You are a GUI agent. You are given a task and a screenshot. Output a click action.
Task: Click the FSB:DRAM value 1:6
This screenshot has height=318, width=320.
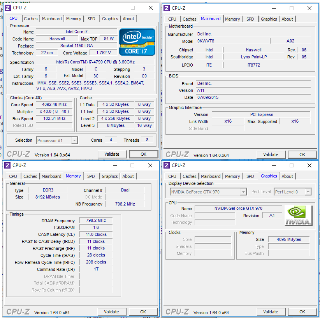[x=96, y=227]
